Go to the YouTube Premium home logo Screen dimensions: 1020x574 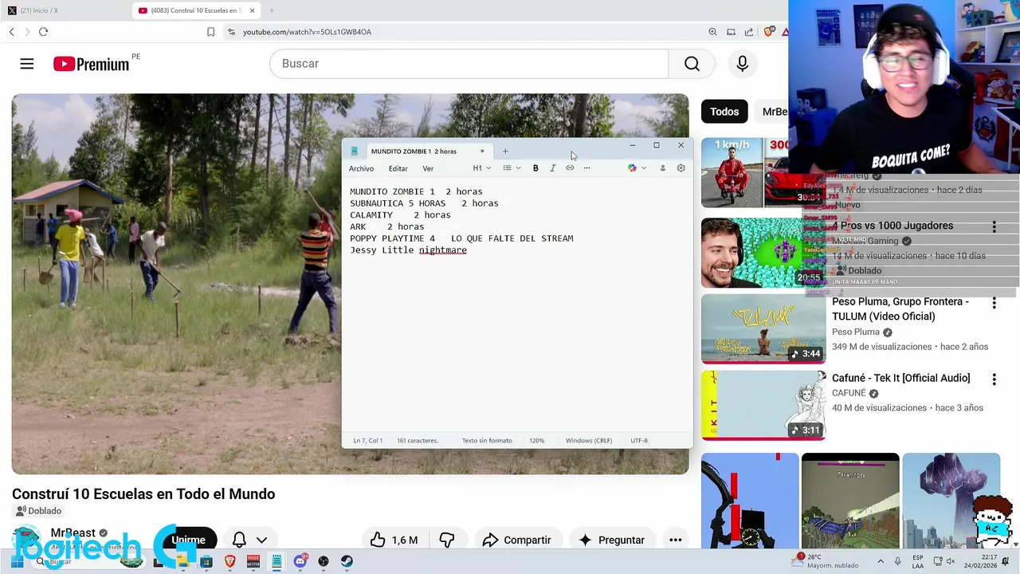tap(92, 64)
